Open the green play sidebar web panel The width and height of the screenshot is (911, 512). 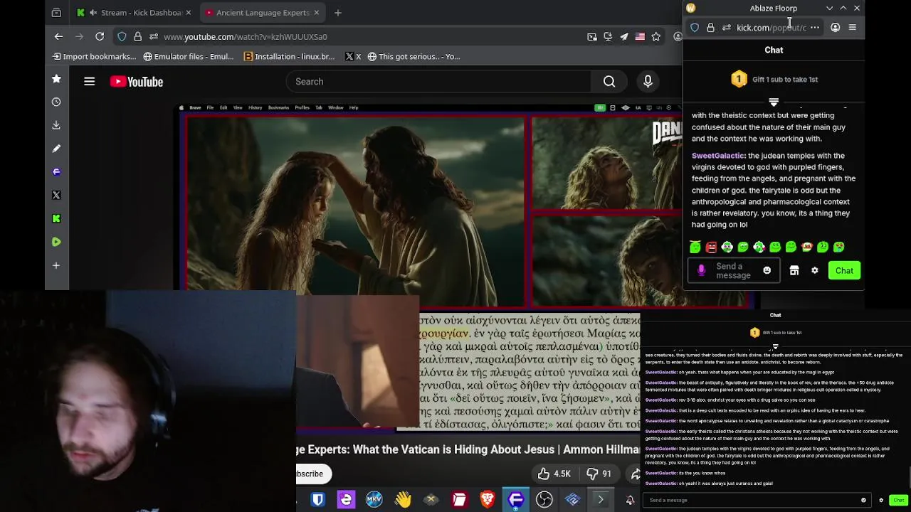[56, 242]
